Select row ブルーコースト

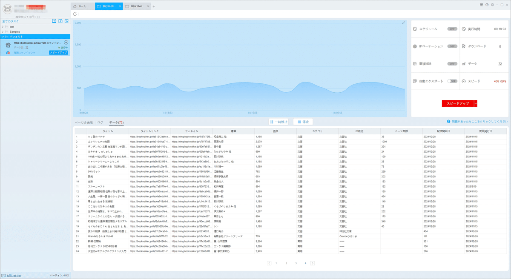coord(291,186)
